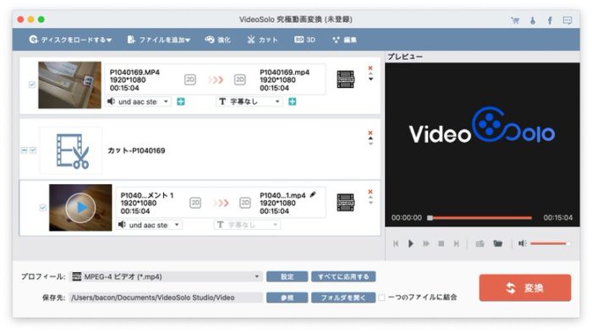This screenshot has width=592, height=332.
Task: Add audio track with plus icon
Action: pyautogui.click(x=181, y=101)
